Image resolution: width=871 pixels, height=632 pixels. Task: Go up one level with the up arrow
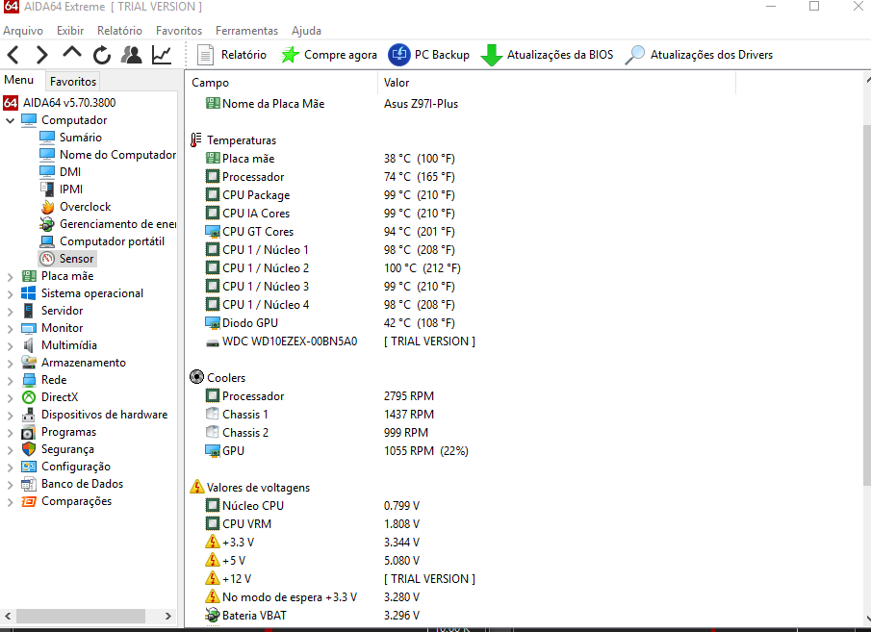[72, 53]
